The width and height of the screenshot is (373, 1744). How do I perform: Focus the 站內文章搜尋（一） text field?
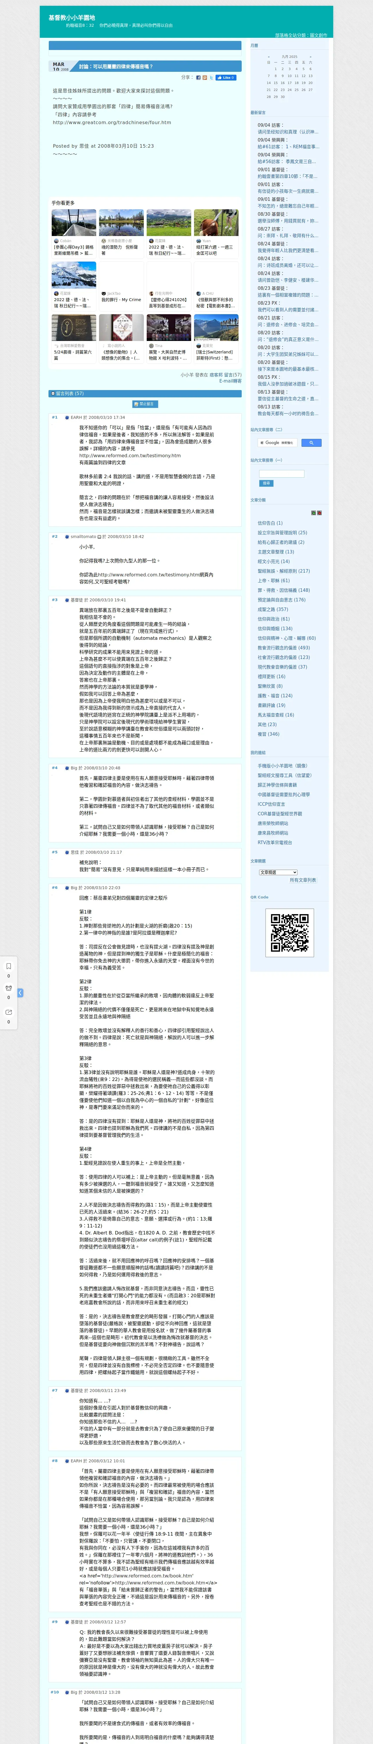pyautogui.click(x=281, y=474)
